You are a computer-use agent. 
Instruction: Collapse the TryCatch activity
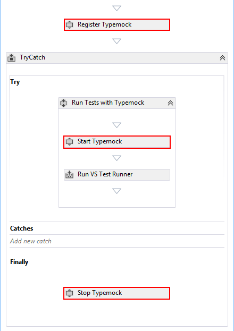(x=222, y=58)
